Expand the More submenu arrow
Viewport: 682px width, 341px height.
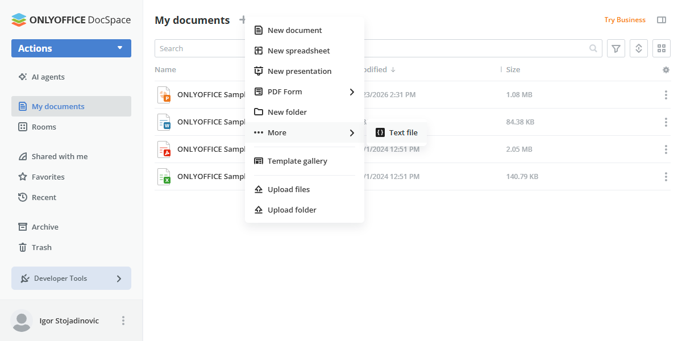pos(352,132)
